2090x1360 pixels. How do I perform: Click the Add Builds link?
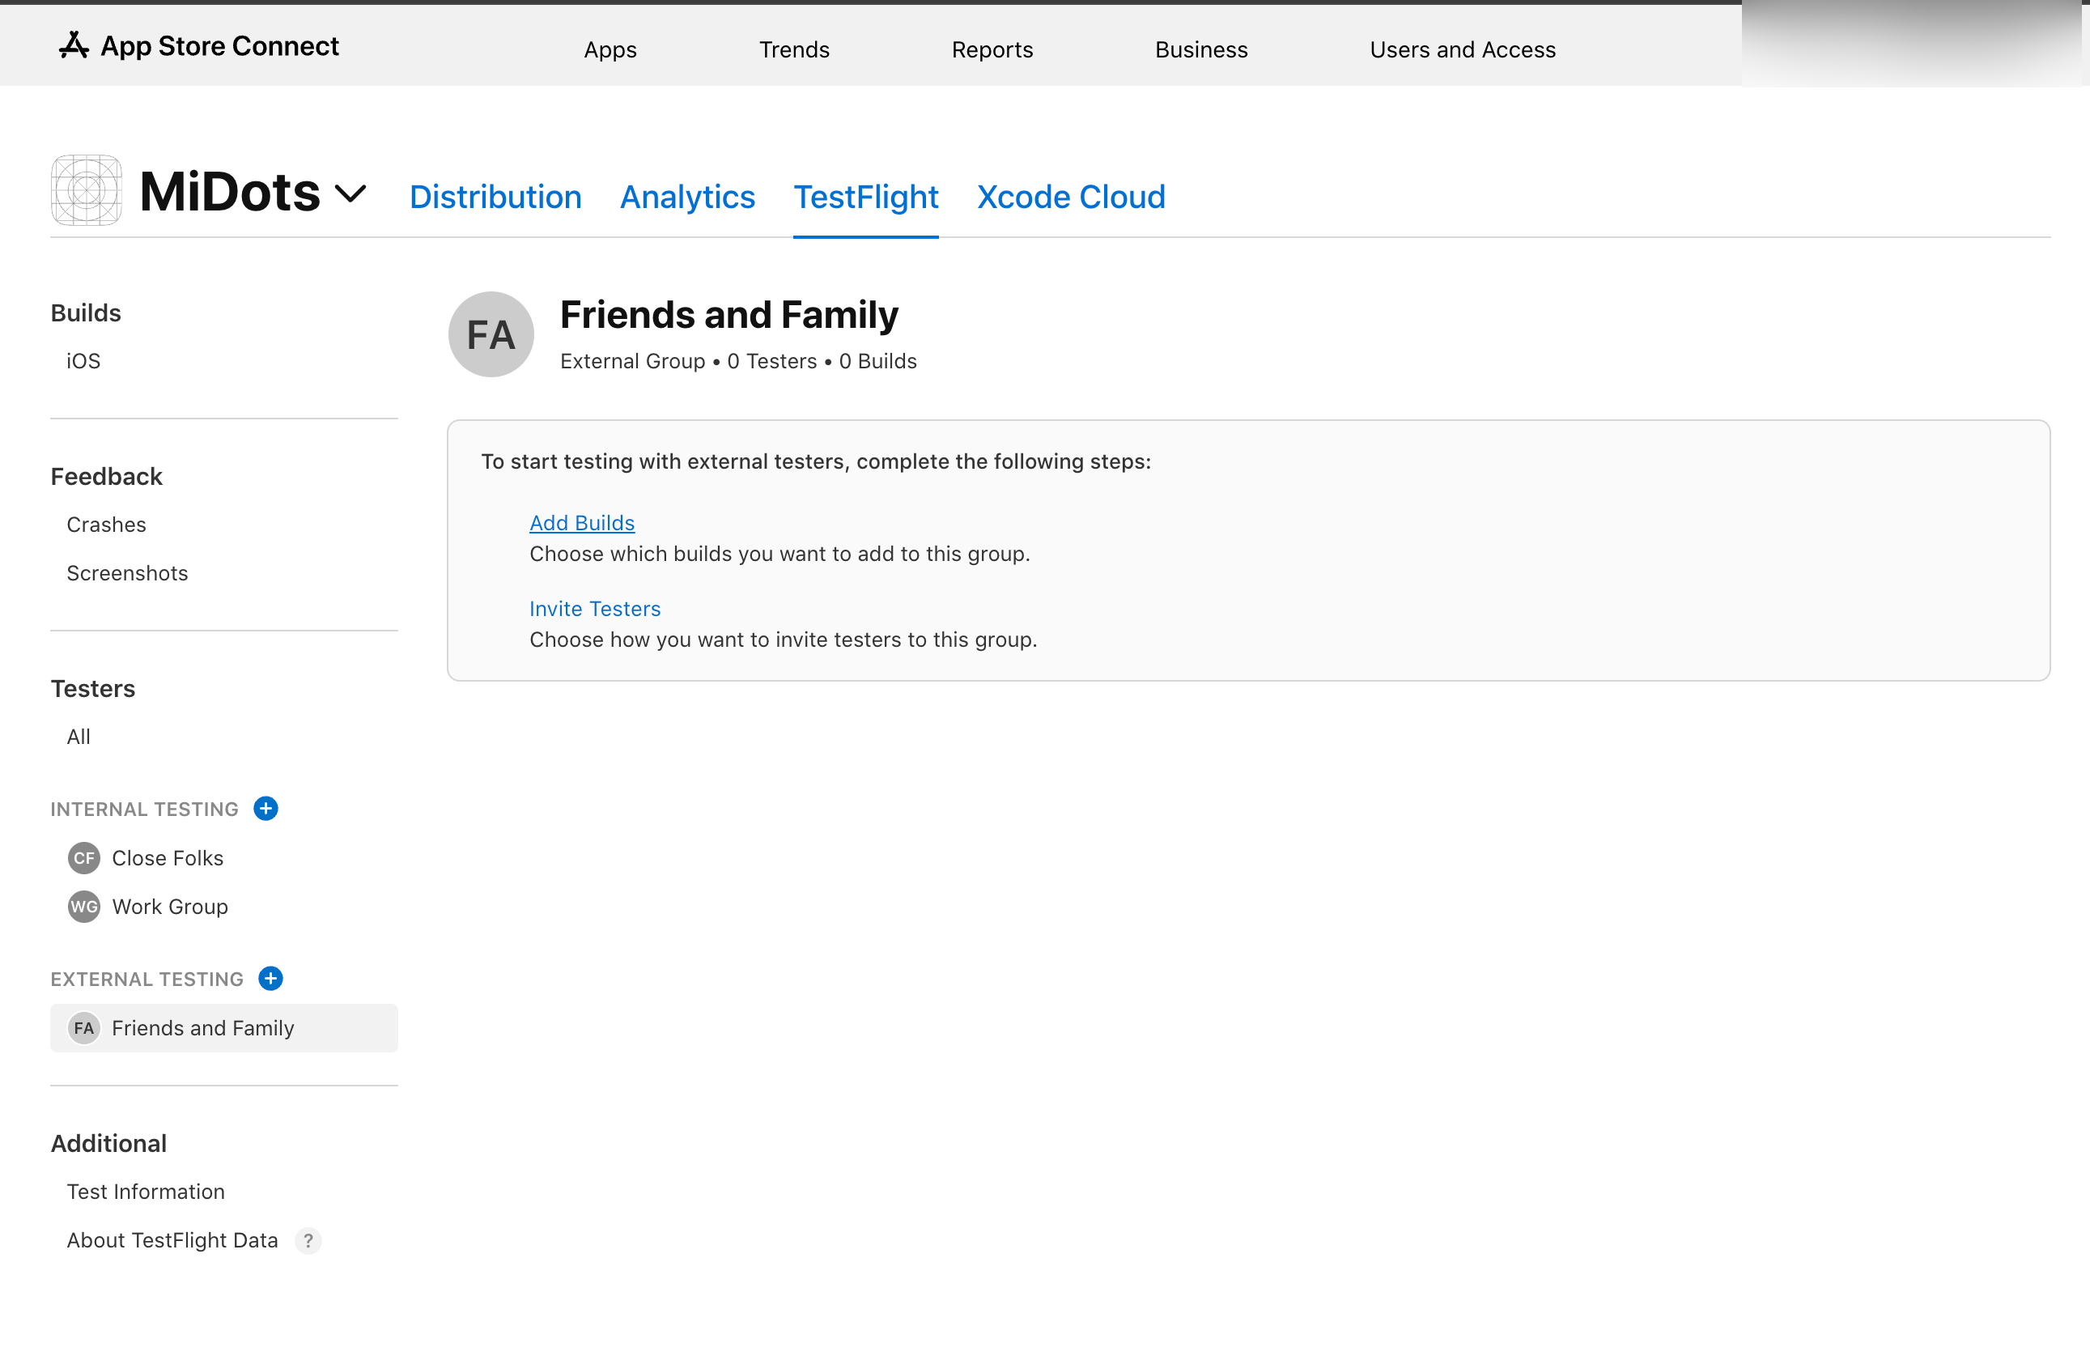tap(582, 522)
